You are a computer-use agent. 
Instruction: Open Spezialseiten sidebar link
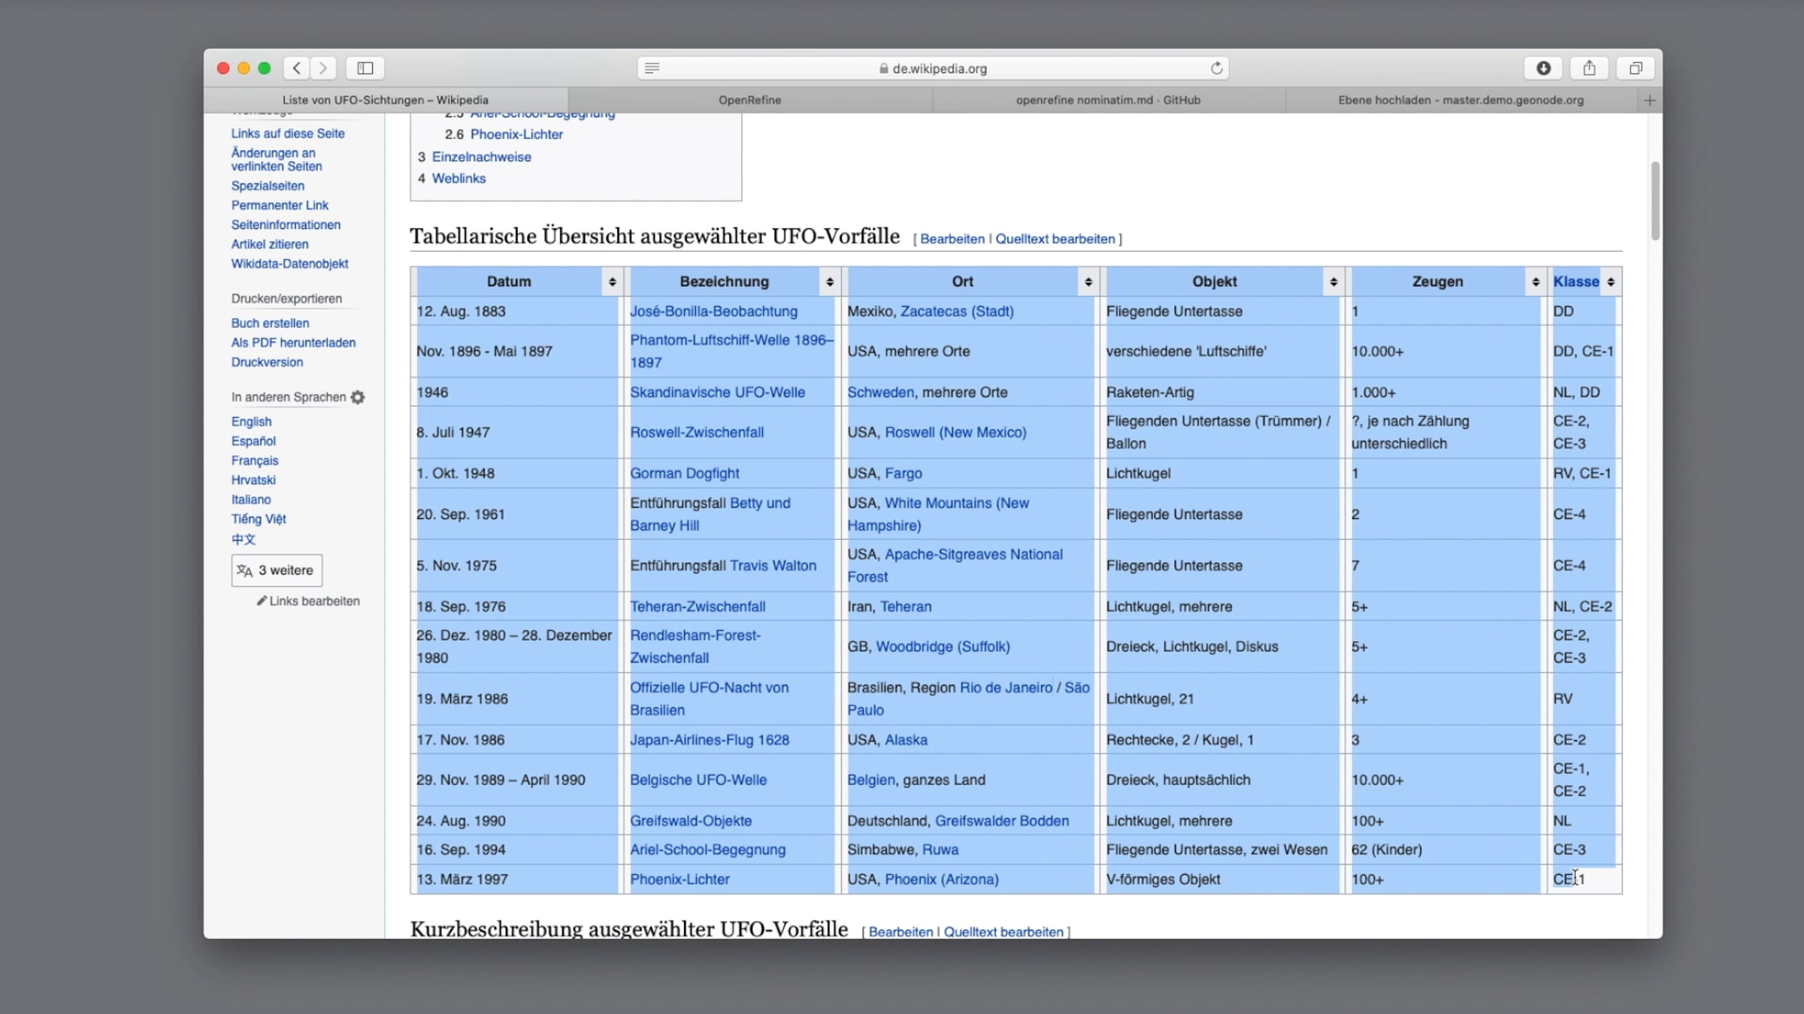(268, 186)
